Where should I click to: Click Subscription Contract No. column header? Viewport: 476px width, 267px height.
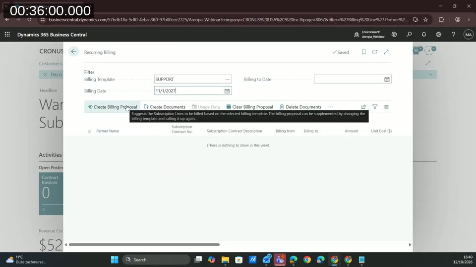tap(182, 129)
